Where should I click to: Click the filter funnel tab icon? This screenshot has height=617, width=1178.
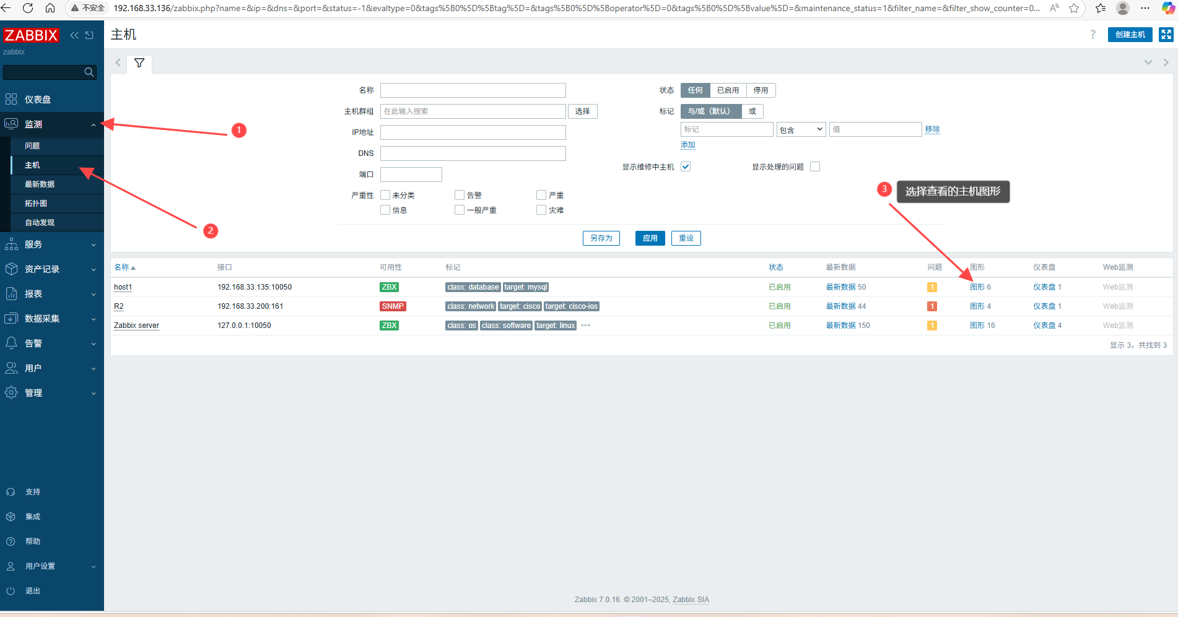(139, 63)
